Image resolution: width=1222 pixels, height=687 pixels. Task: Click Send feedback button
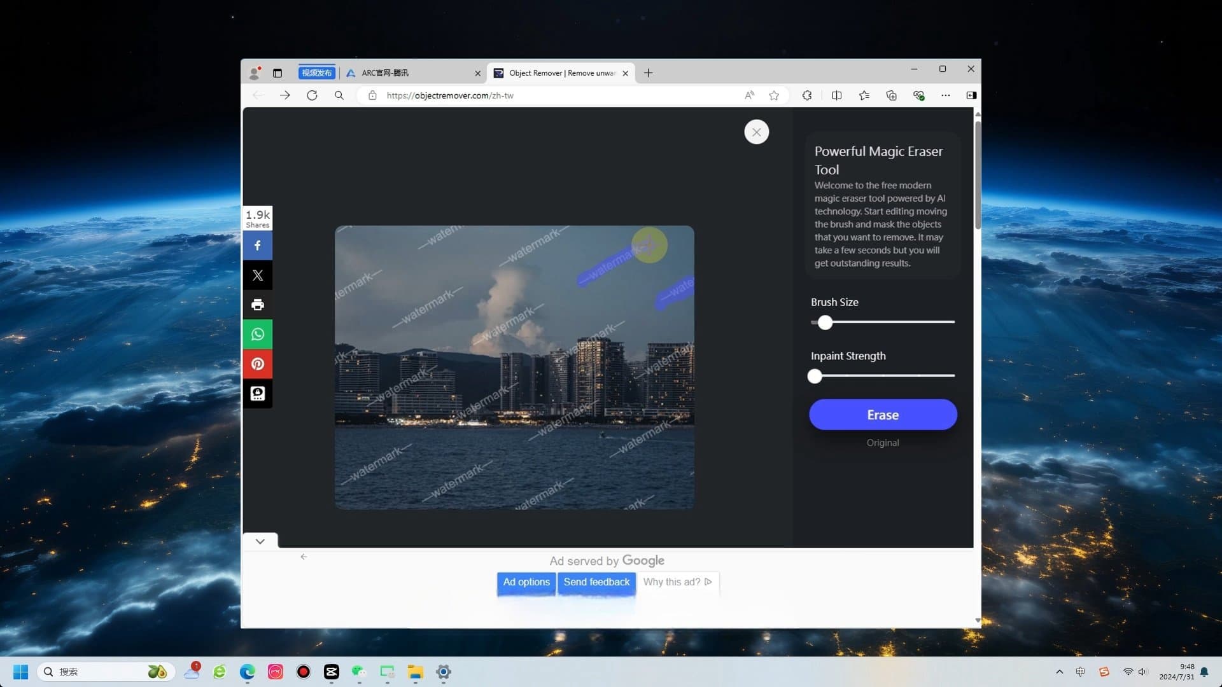pos(596,582)
